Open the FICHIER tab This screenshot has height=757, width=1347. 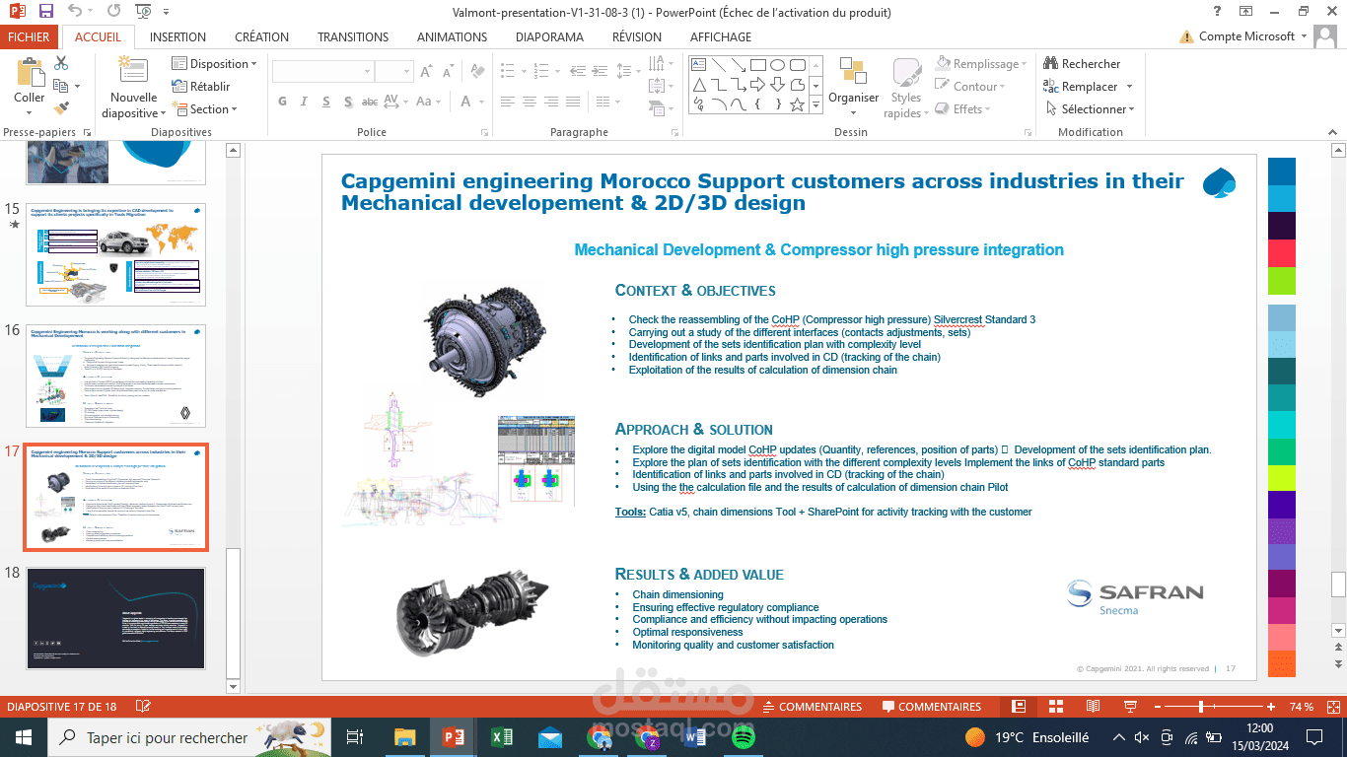click(x=30, y=37)
